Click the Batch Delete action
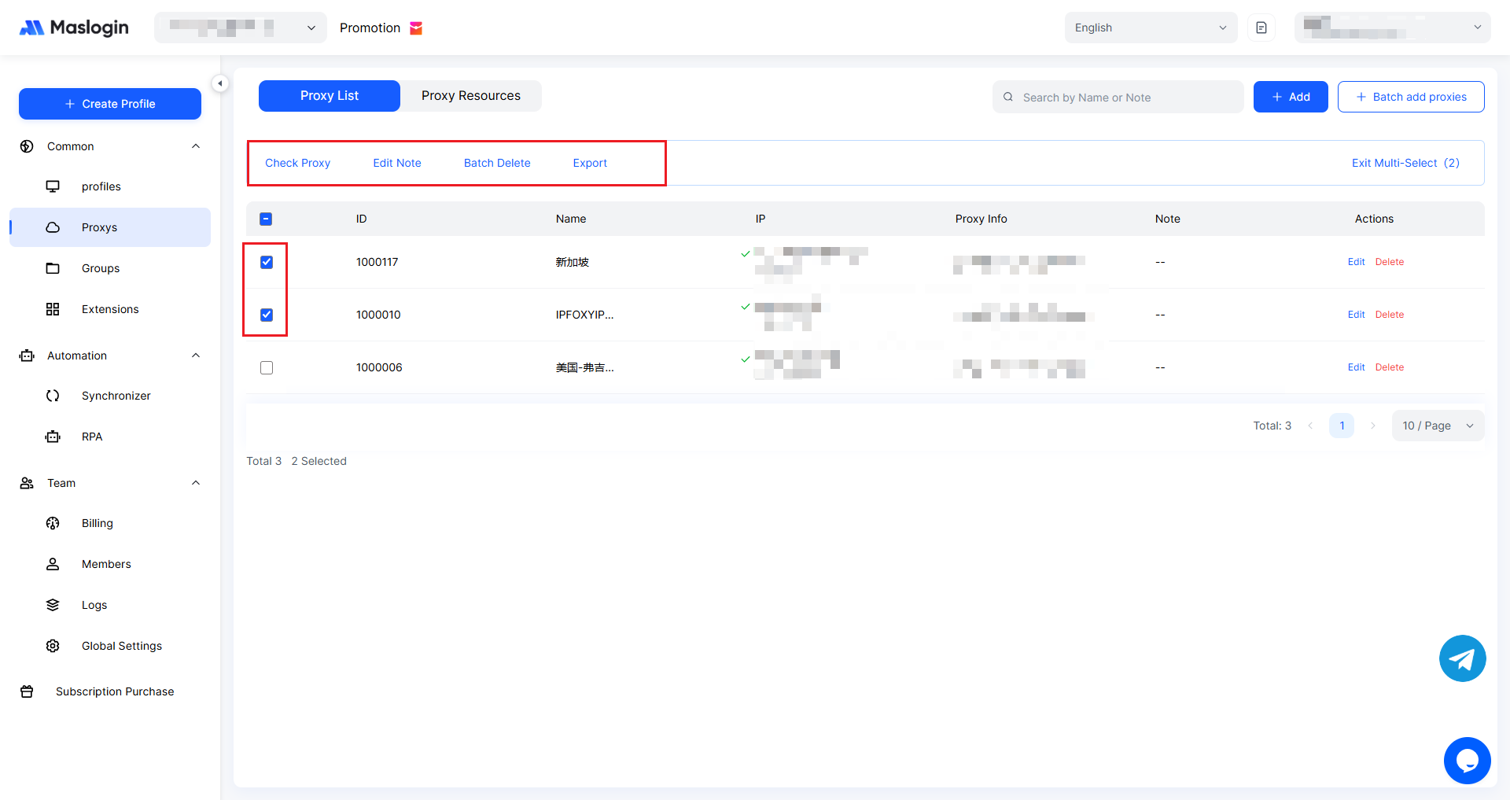 point(497,163)
